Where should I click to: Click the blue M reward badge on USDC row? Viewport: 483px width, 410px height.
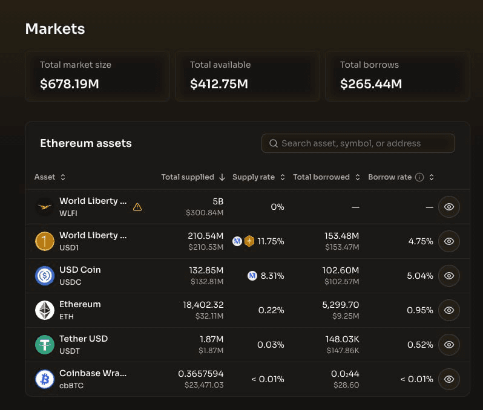click(x=252, y=276)
